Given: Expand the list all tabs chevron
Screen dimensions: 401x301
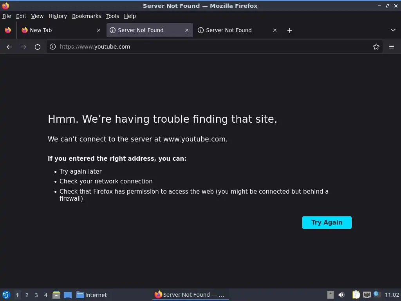Looking at the screenshot, I should [393, 30].
